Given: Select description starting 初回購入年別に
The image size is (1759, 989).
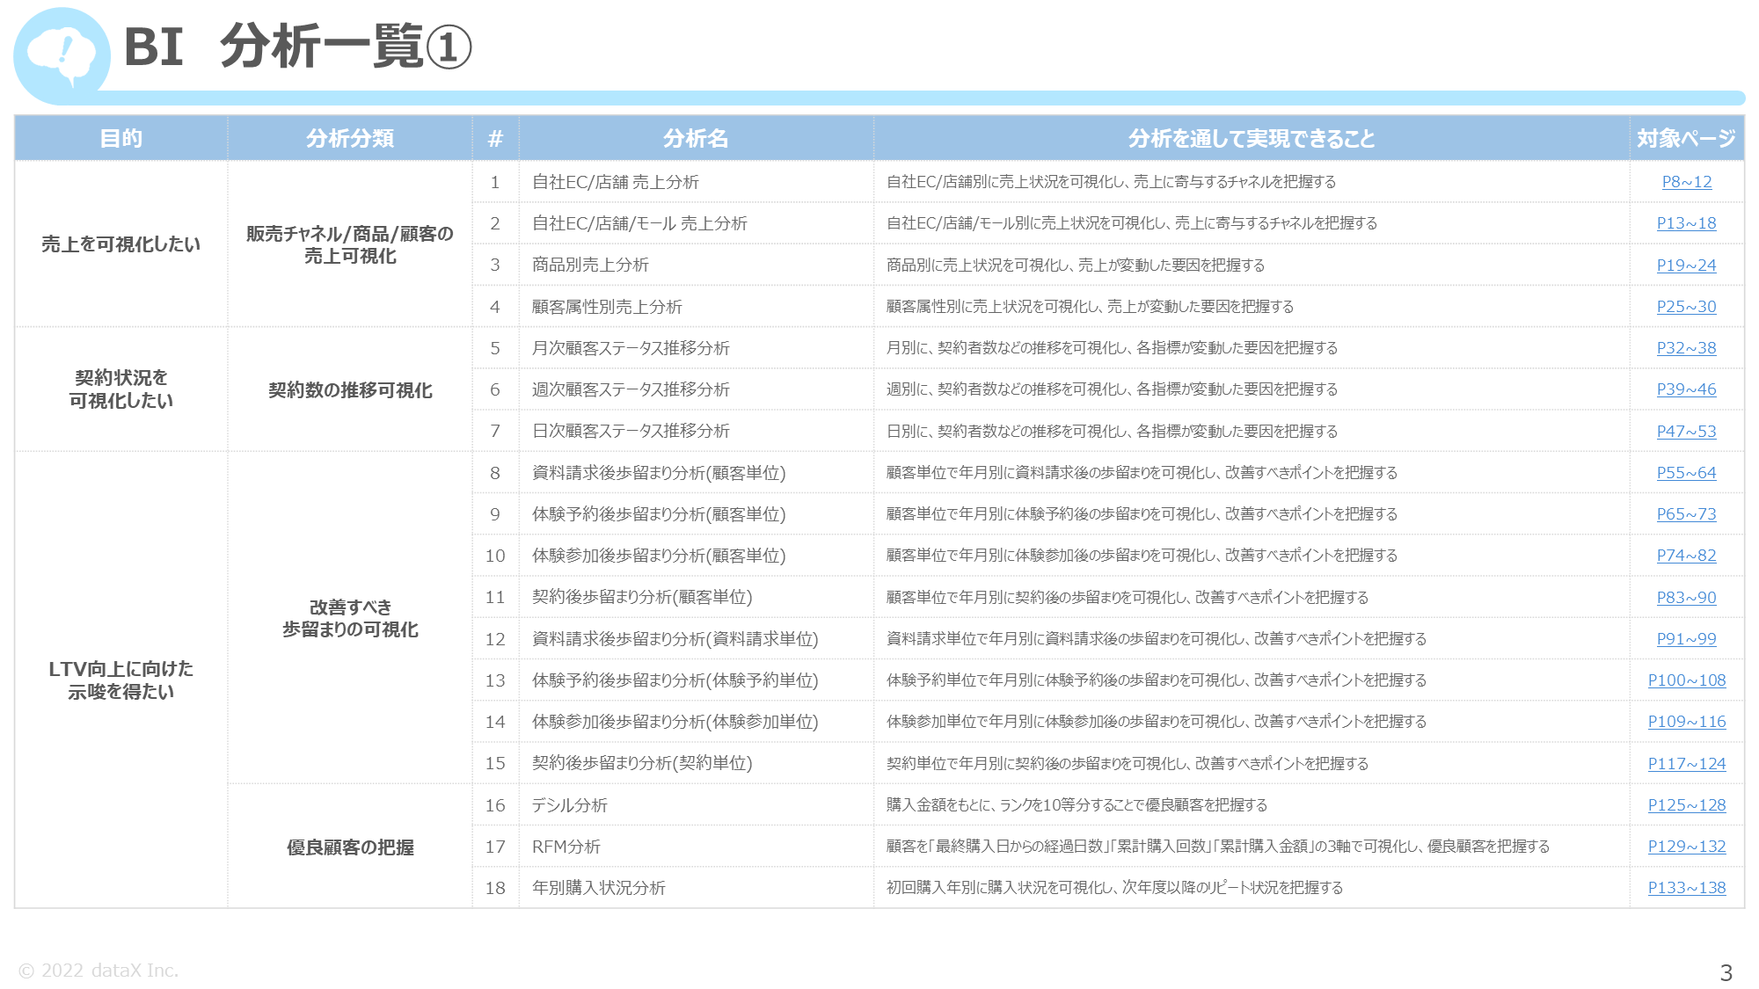Looking at the screenshot, I should 1114,888.
